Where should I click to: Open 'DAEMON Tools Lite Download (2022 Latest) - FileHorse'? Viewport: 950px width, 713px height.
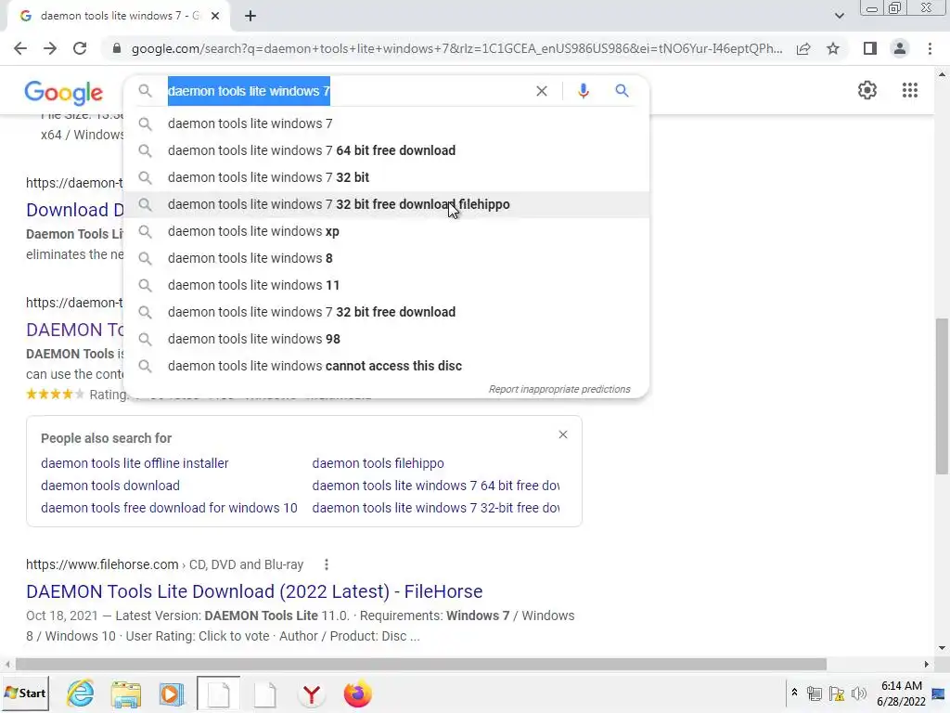[254, 591]
